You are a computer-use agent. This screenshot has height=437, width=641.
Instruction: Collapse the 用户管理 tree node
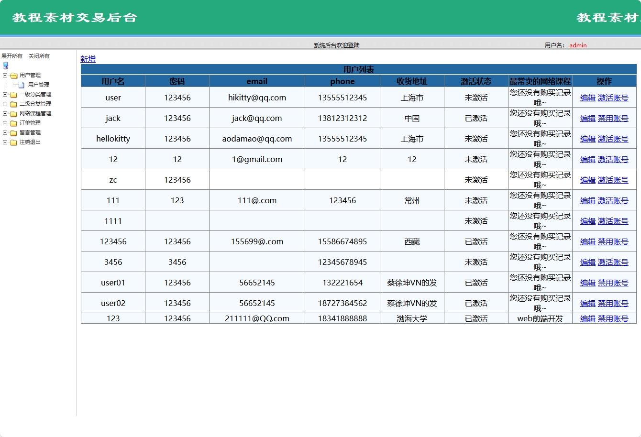point(5,75)
